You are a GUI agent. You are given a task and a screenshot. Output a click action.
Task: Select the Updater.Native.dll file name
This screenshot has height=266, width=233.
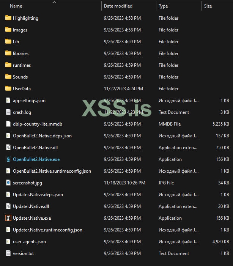[31, 206]
